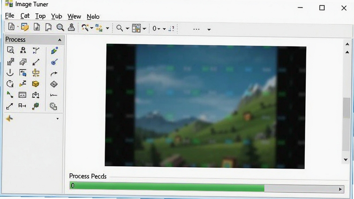Select the green-tipped diagonal arrow icon

tap(10, 95)
